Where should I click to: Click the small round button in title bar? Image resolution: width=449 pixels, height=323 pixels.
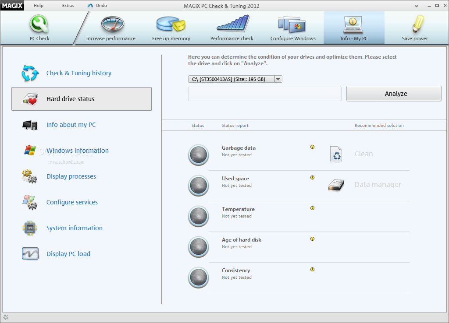pyautogui.click(x=417, y=6)
